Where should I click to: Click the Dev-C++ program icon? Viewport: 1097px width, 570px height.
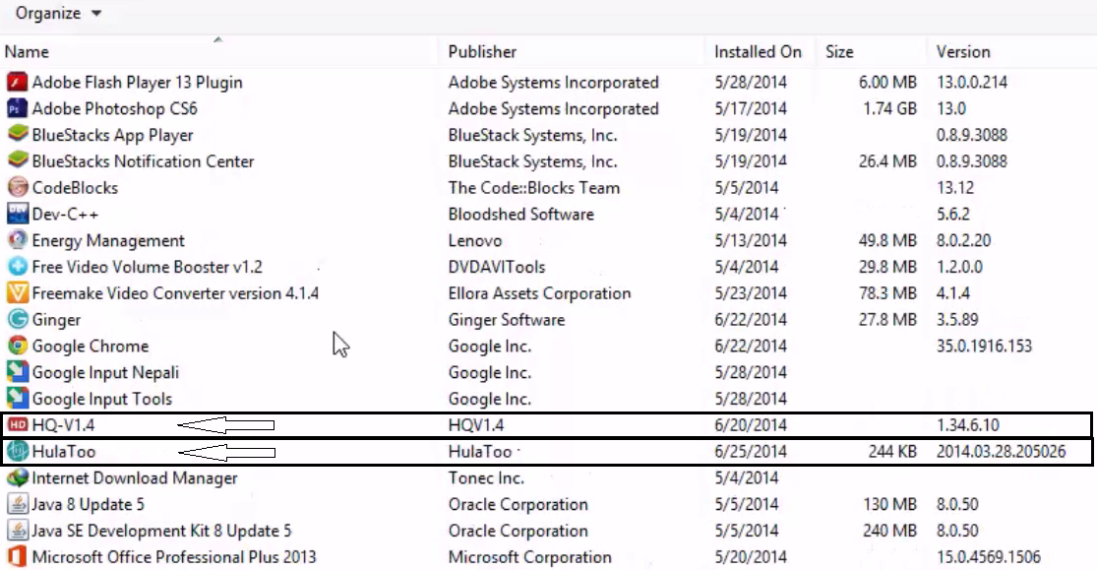coord(17,214)
